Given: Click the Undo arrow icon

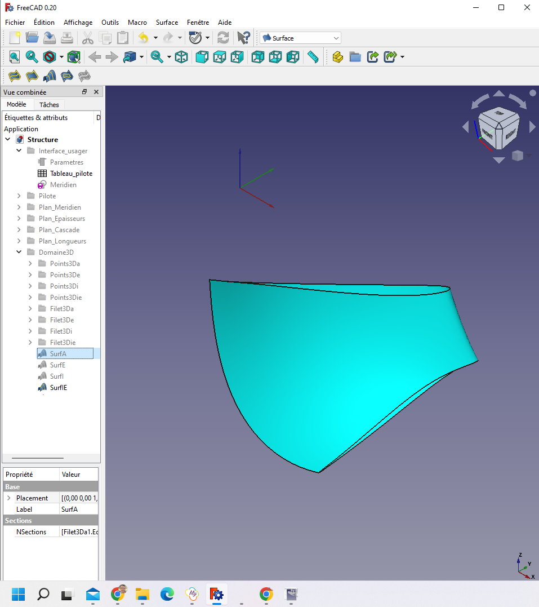Looking at the screenshot, I should [x=143, y=38].
